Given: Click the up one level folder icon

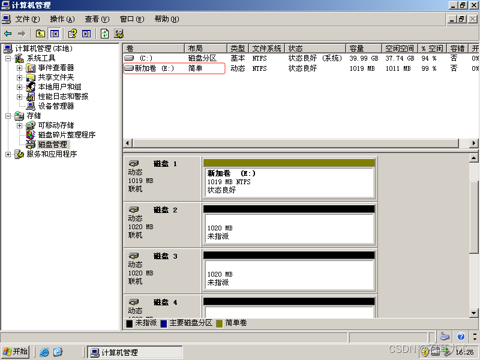Looking at the screenshot, I should tap(40, 34).
